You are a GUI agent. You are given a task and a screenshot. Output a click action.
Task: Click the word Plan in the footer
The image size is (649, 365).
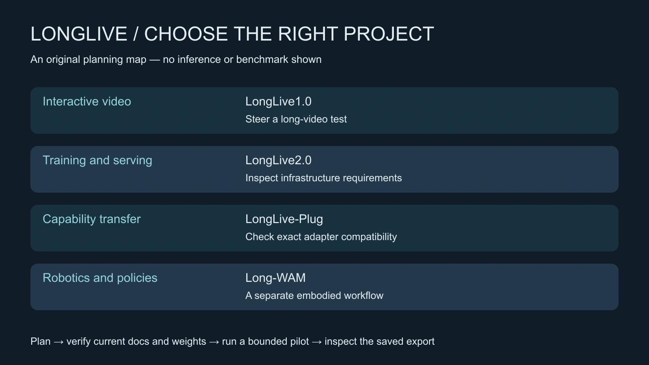41,341
